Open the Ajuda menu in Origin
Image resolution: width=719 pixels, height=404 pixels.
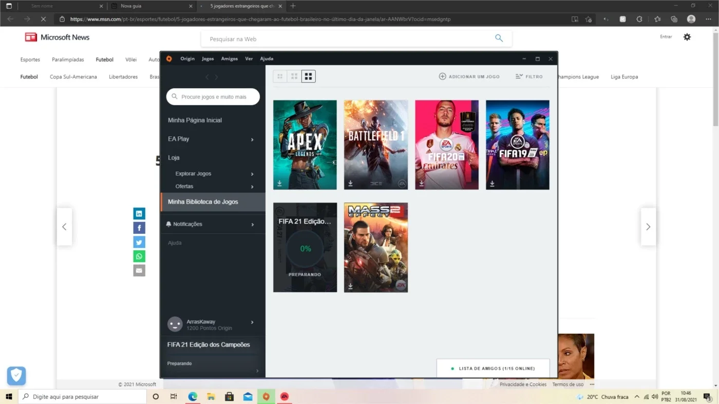(267, 58)
